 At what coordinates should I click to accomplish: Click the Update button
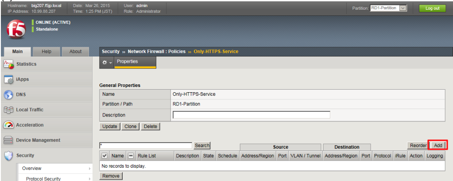pos(110,127)
